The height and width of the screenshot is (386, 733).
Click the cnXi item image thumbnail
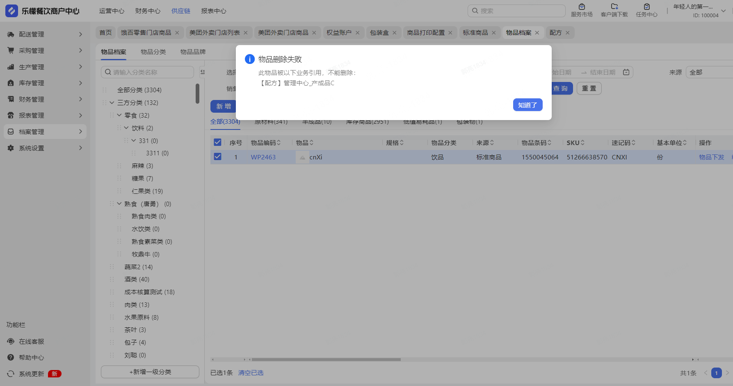(302, 157)
